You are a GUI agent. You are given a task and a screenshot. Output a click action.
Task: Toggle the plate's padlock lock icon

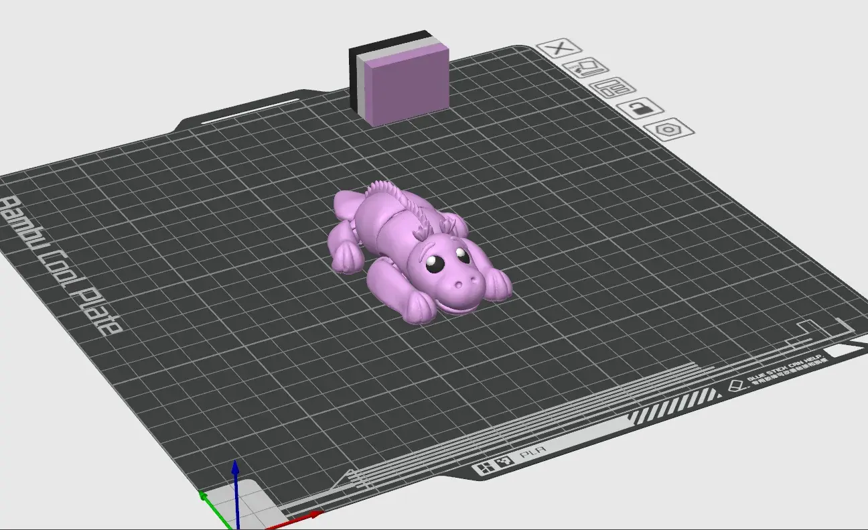point(640,108)
